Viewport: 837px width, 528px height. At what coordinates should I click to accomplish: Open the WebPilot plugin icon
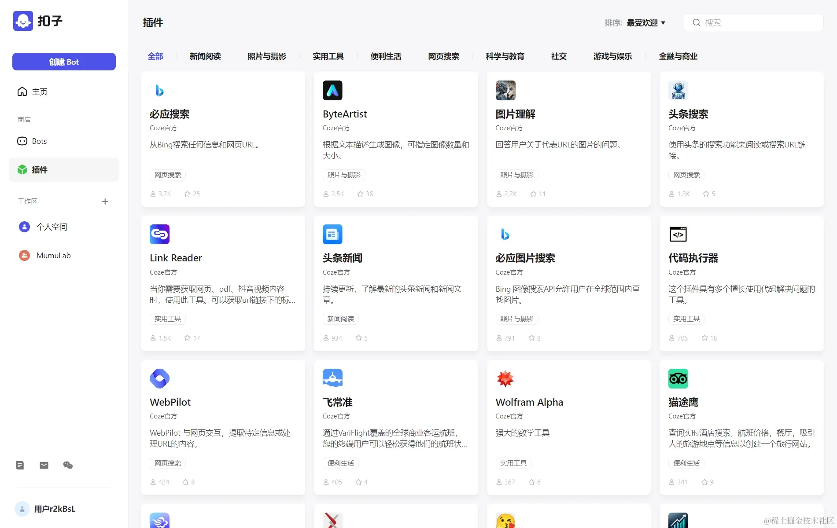click(159, 378)
